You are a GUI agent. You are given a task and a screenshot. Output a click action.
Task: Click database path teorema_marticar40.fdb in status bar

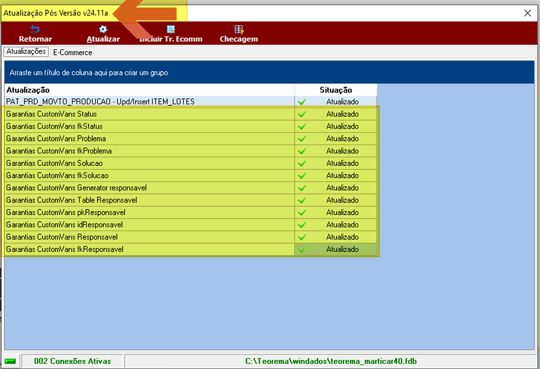(331, 361)
